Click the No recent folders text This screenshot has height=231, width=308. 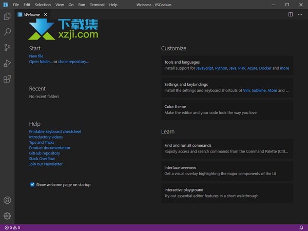click(x=44, y=97)
